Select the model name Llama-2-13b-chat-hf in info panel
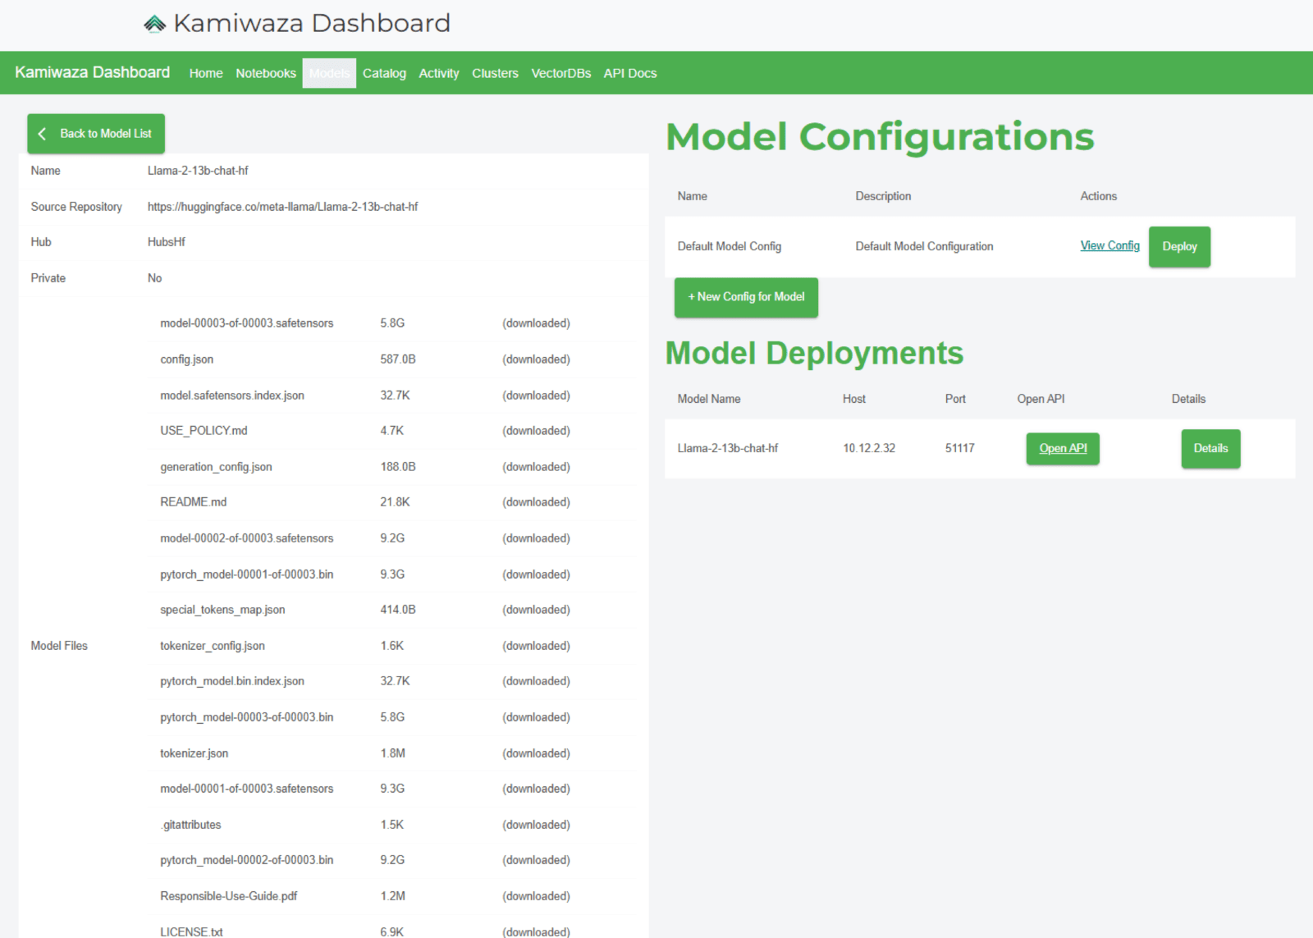This screenshot has width=1313, height=938. point(198,171)
